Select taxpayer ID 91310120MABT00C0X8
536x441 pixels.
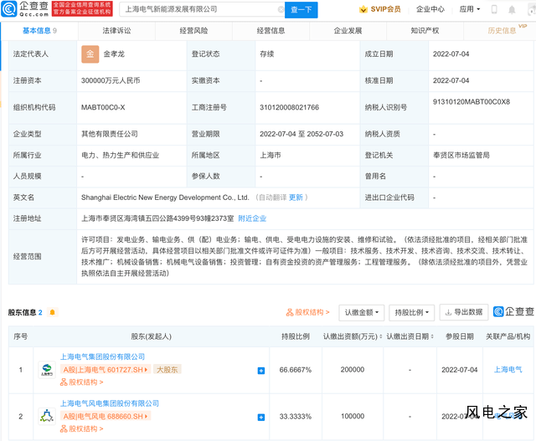pos(472,102)
